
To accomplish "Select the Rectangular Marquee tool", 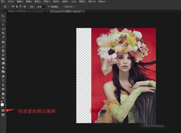I will pyautogui.click(x=3, y=20).
